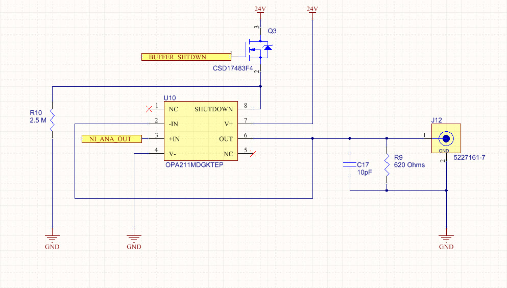Select the designator text Q3
507x288 pixels.
tap(272, 31)
